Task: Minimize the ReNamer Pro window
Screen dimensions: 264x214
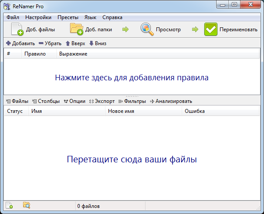Action: [x=223, y=4]
